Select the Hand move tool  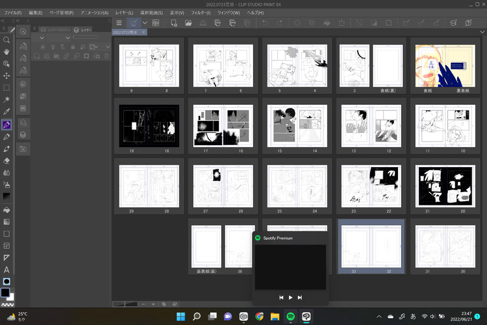pos(6,51)
